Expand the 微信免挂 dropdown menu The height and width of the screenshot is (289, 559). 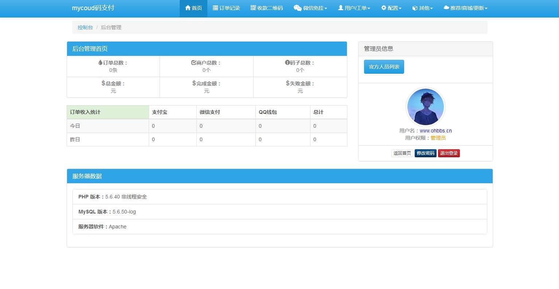pos(326,8)
